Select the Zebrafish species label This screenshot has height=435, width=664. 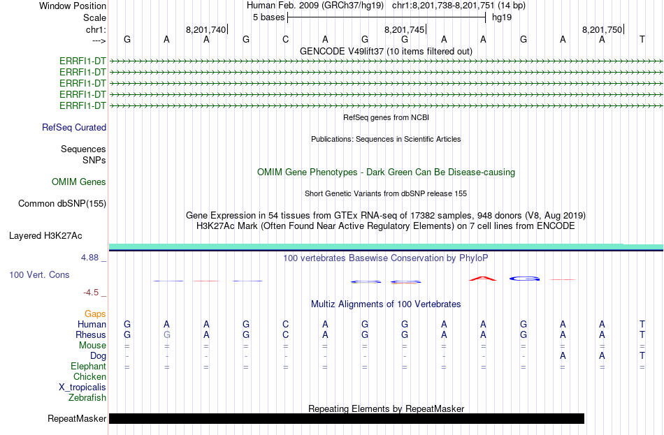click(x=87, y=398)
